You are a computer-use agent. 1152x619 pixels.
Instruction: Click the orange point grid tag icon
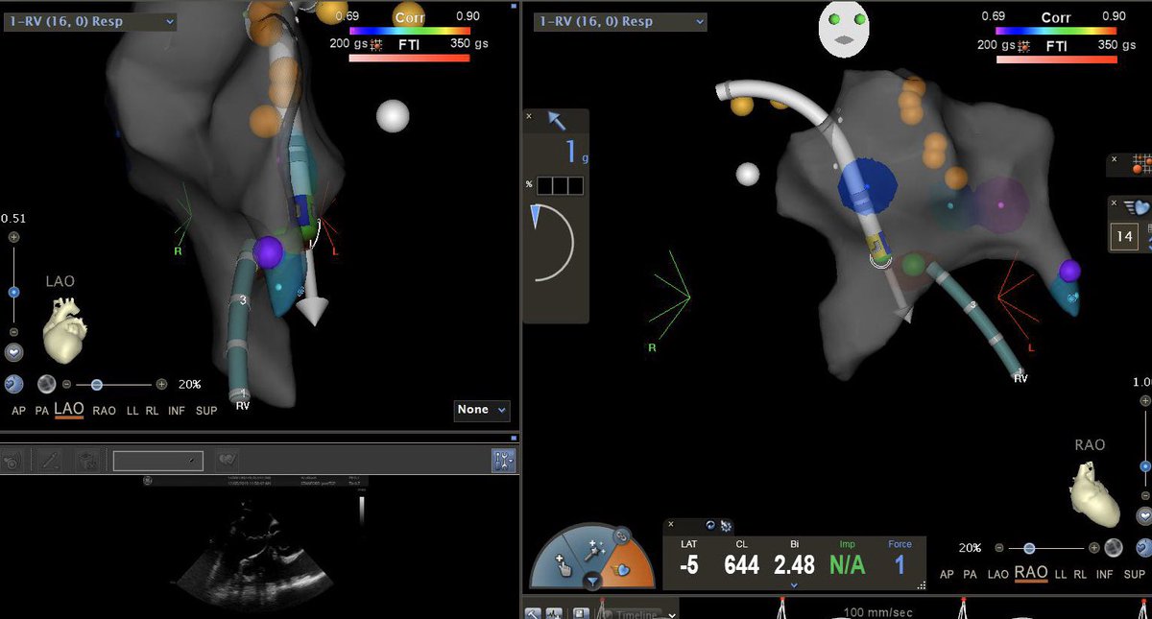(1141, 163)
